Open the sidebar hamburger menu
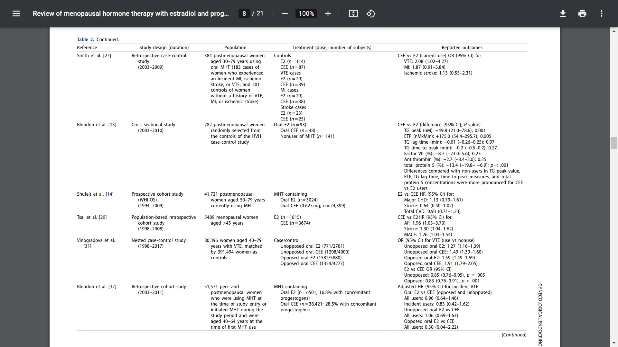Image resolution: width=618 pixels, height=347 pixels. [16, 13]
